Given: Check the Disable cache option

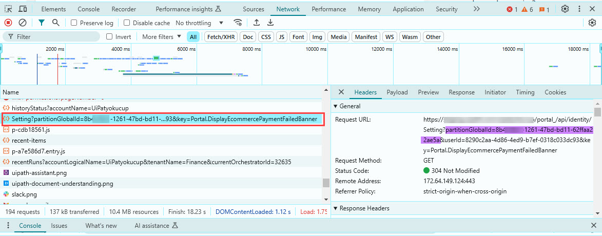Looking at the screenshot, I should tap(127, 23).
